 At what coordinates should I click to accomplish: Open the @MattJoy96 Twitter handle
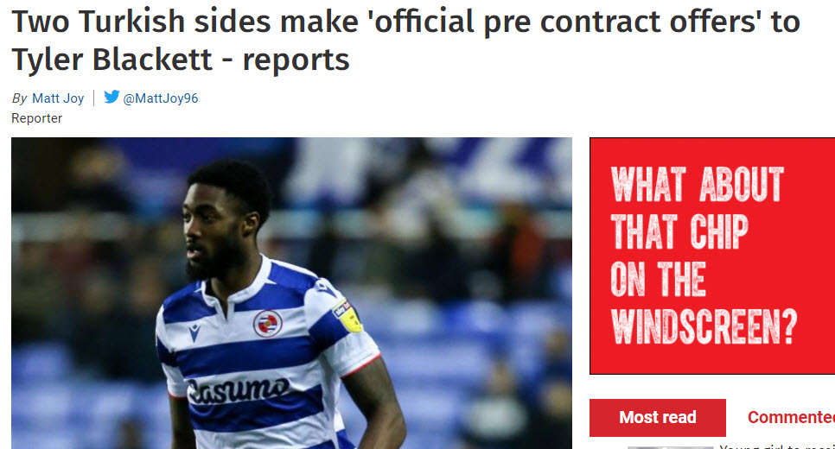tap(160, 98)
